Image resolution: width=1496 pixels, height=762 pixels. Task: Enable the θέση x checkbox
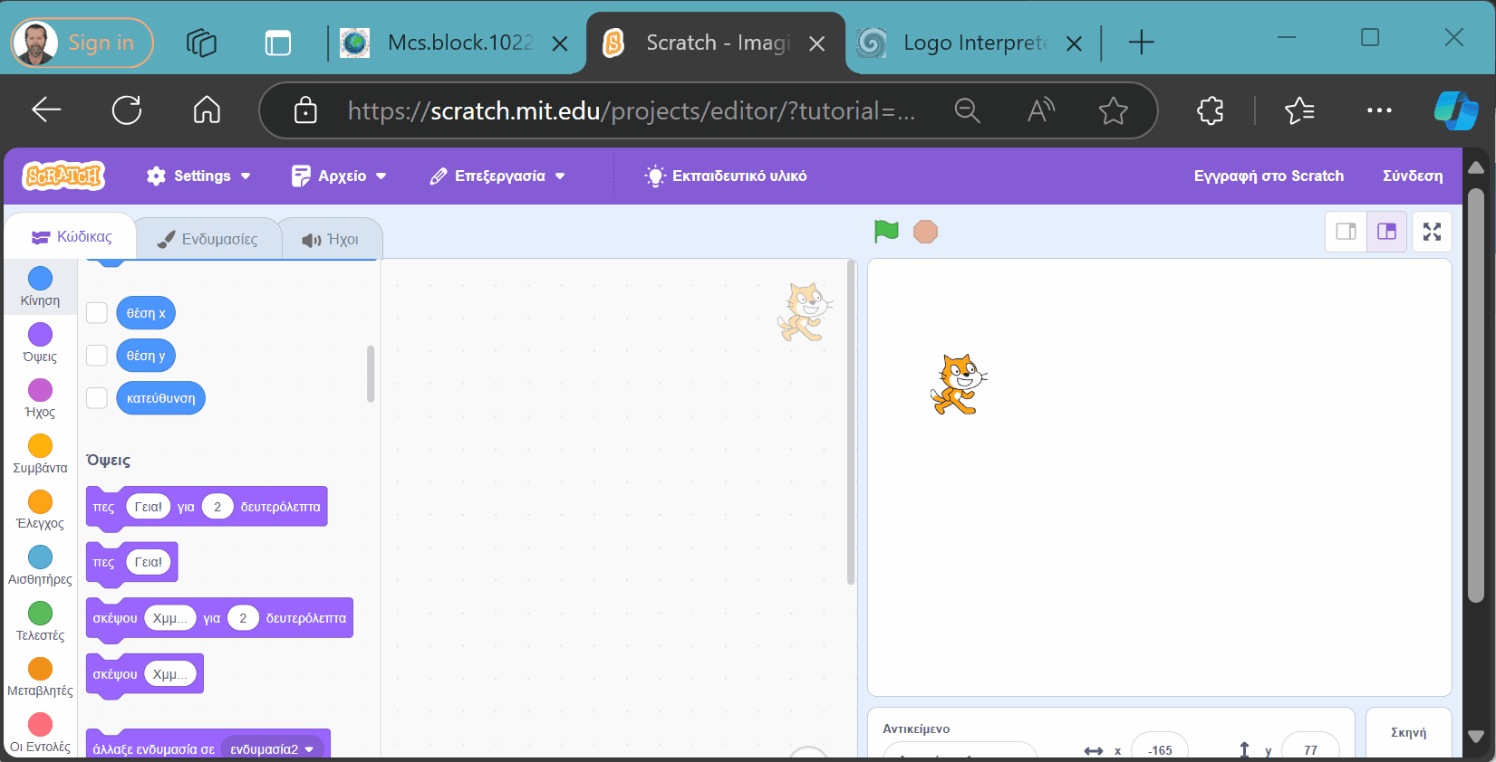point(97,313)
